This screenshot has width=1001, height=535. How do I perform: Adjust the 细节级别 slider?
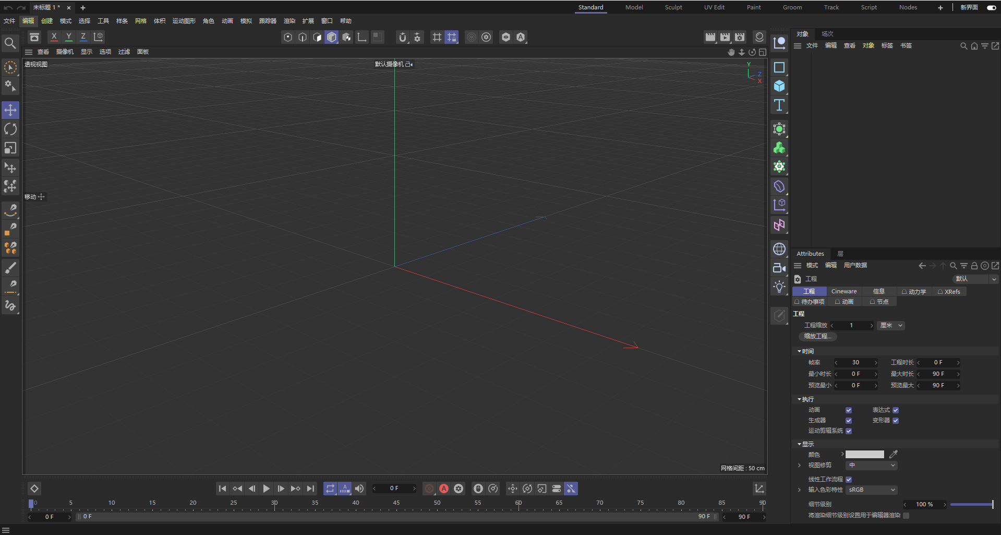coord(972,504)
